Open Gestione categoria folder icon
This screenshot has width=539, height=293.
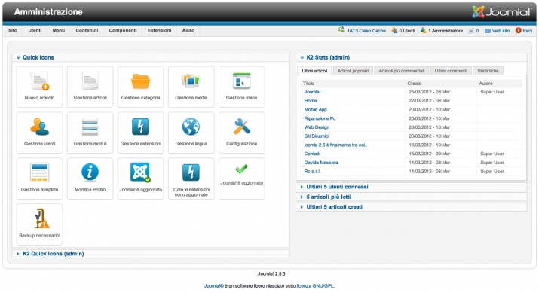141,87
